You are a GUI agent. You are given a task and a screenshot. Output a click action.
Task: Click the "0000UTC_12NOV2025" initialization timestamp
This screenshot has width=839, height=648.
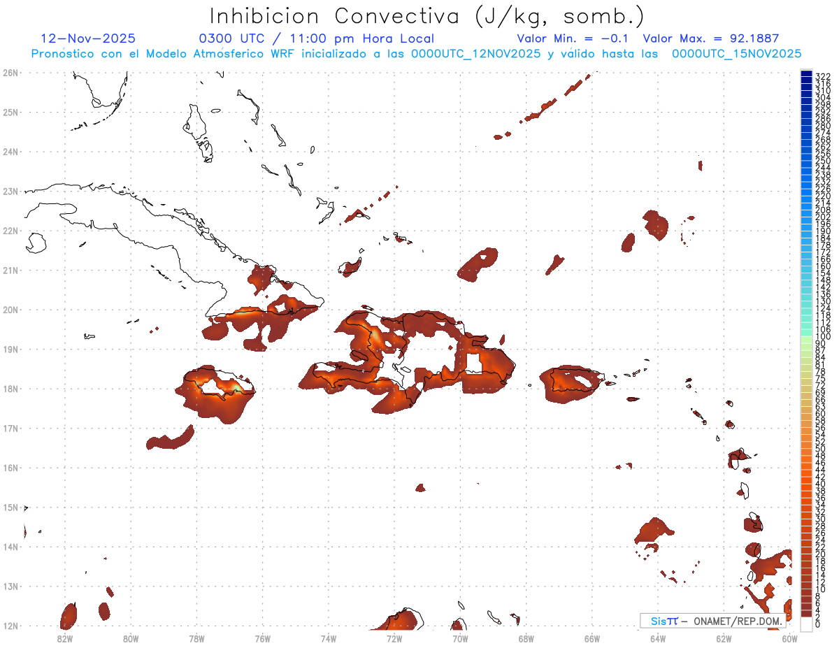475,54
